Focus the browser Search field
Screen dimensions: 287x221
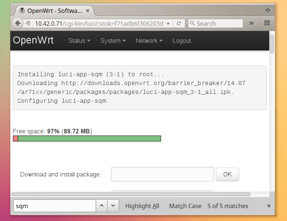(216, 24)
